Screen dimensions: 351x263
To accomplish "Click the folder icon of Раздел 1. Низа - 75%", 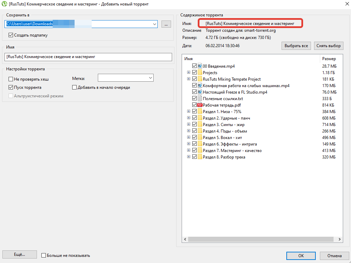I will pos(200,111).
